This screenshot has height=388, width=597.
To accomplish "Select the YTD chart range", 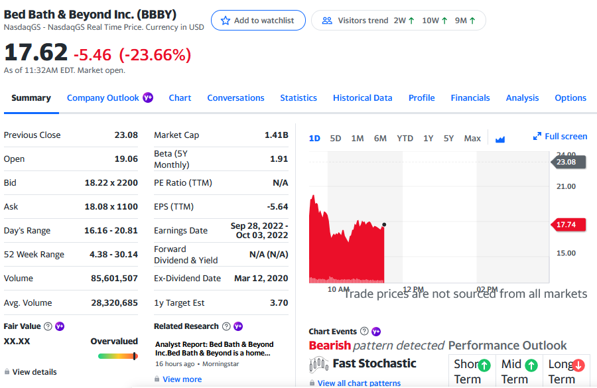I will 405,138.
